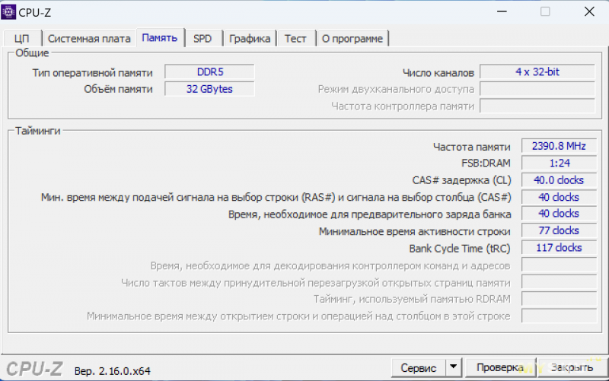Minimize the CPU-Z window

click(502, 11)
